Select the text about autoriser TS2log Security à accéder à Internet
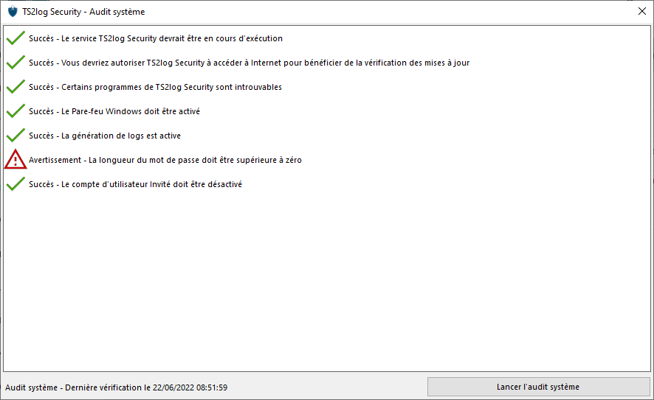Image resolution: width=654 pixels, height=400 pixels. [265, 63]
